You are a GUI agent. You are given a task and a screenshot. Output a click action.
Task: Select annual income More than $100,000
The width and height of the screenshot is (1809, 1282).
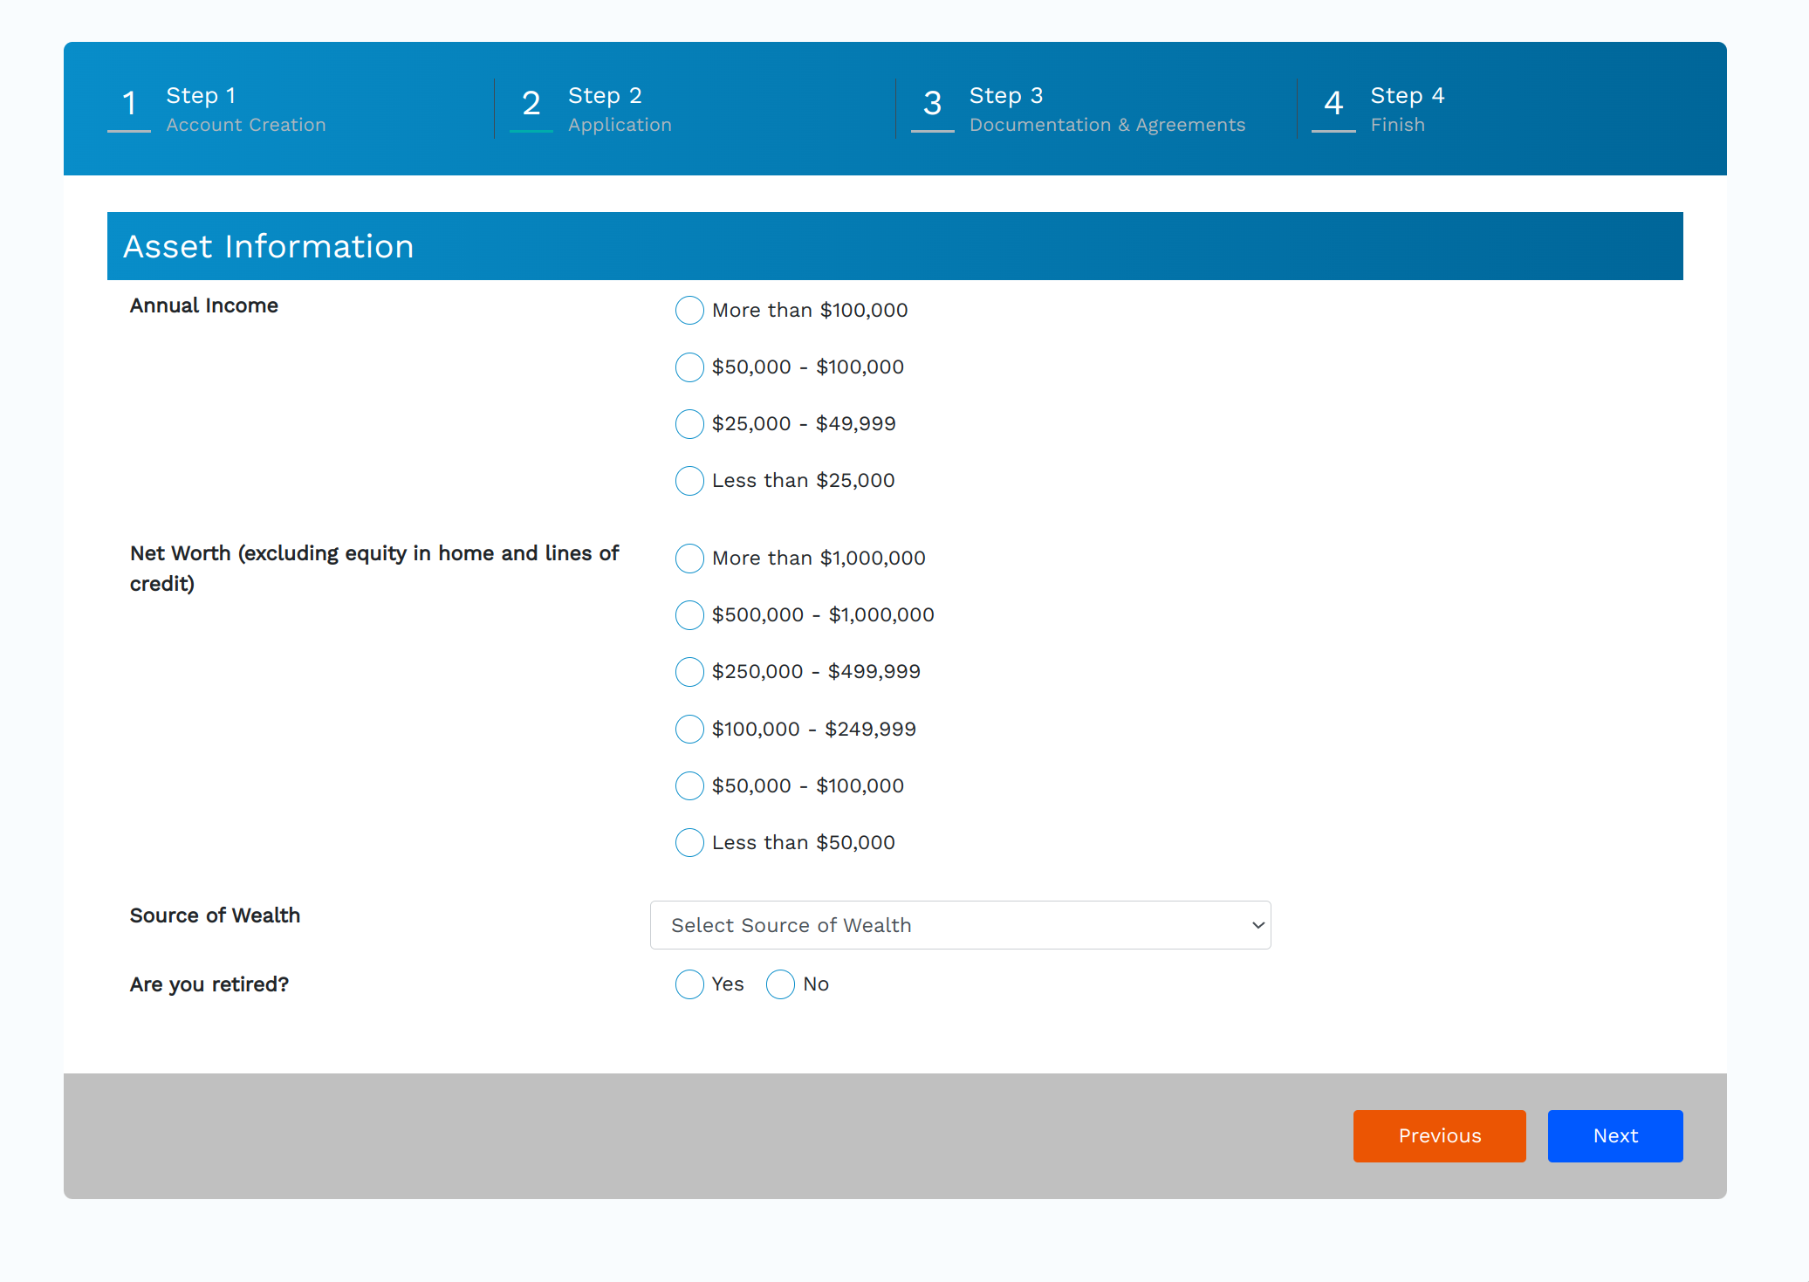[x=689, y=310]
